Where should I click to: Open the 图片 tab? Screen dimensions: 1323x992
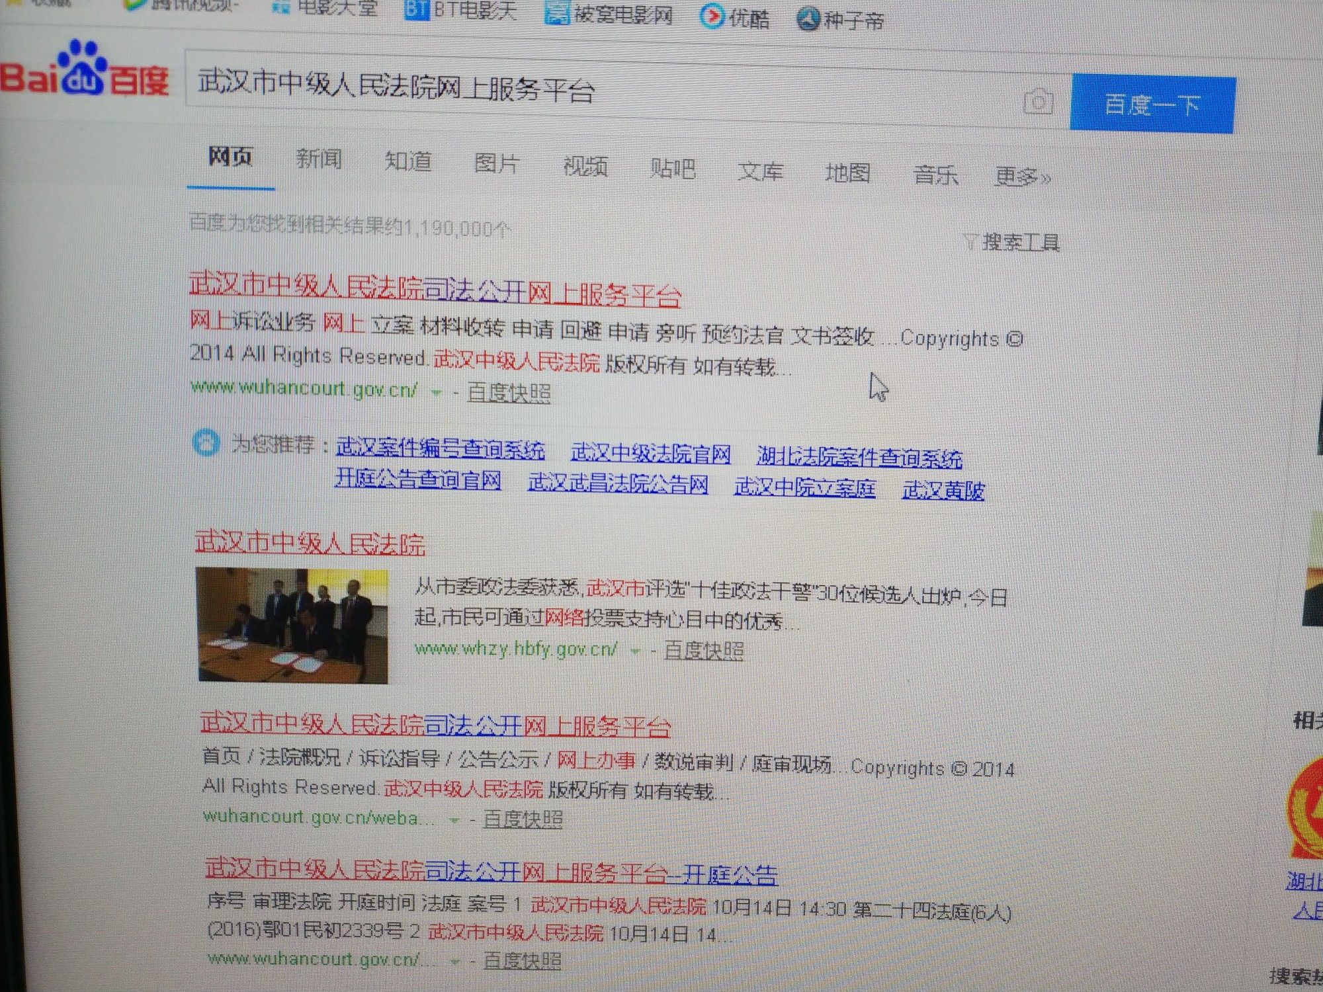pyautogui.click(x=496, y=164)
